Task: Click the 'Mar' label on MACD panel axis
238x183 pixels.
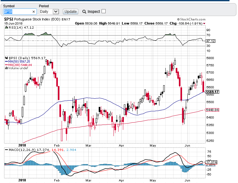Action: (88, 180)
